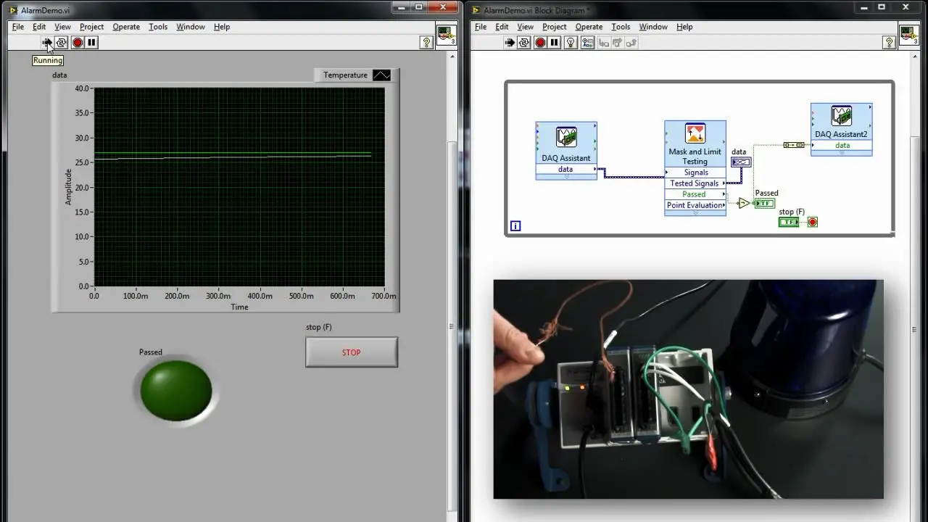Open the Project menu in the front panel
This screenshot has width=928, height=522.
coord(91,27)
